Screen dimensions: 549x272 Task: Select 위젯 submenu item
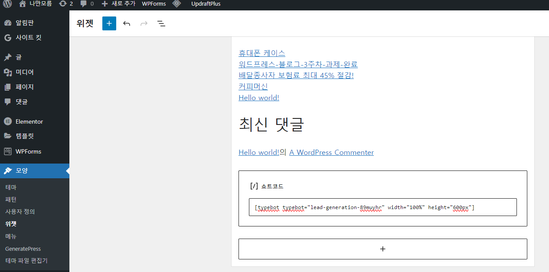pyautogui.click(x=11, y=224)
